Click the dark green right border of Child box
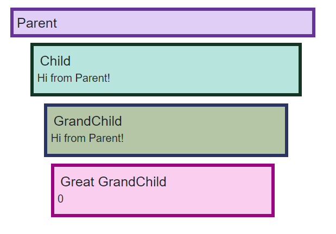The height and width of the screenshot is (234, 336). click(300, 69)
